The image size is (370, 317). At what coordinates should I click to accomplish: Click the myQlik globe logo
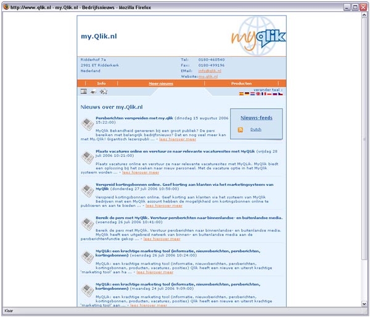click(259, 36)
